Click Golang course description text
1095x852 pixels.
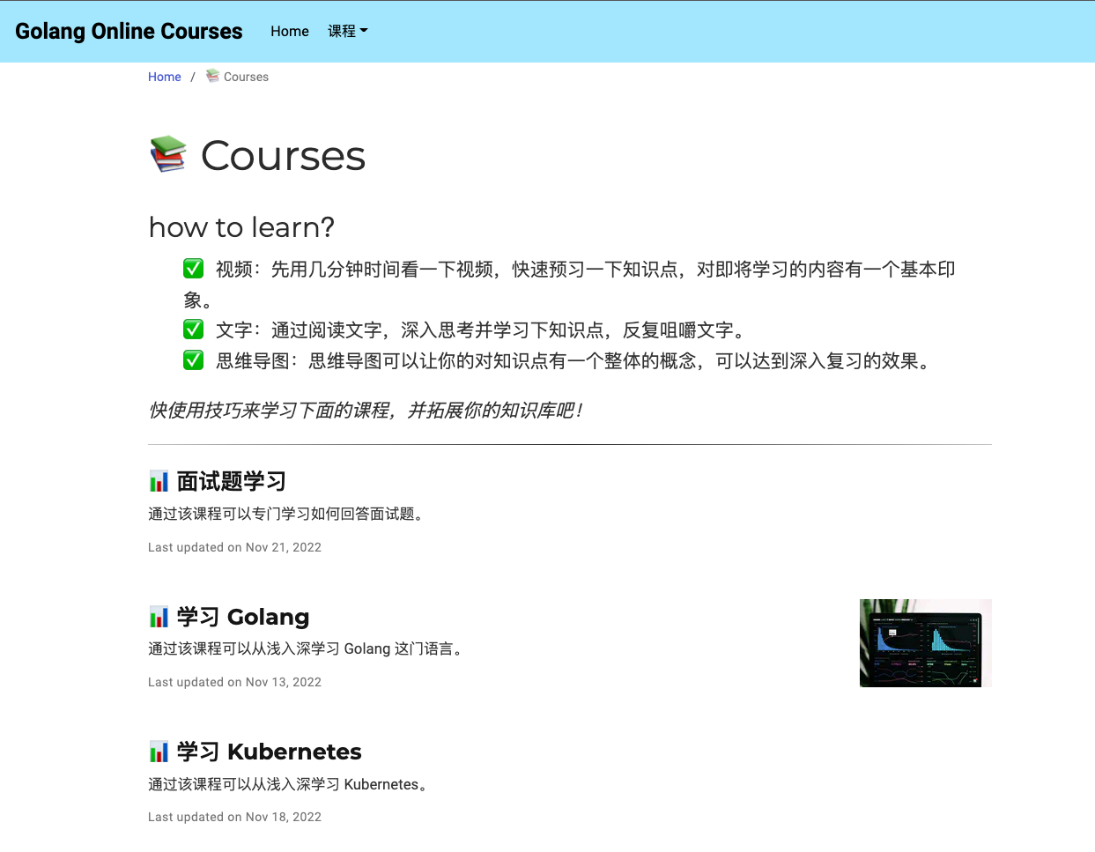point(305,649)
